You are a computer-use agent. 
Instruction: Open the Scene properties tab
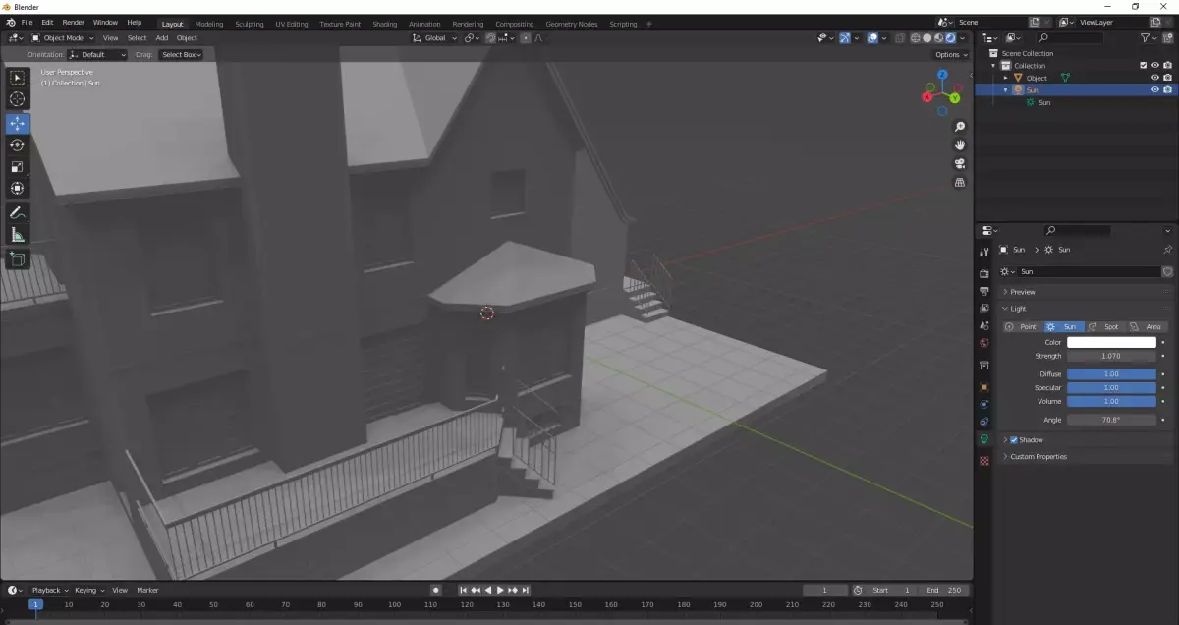(984, 325)
